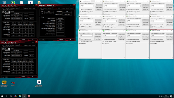Screen dimensions: 174x98
Task: Select the blank document icon on the desktop
Action: (x=22, y=2)
